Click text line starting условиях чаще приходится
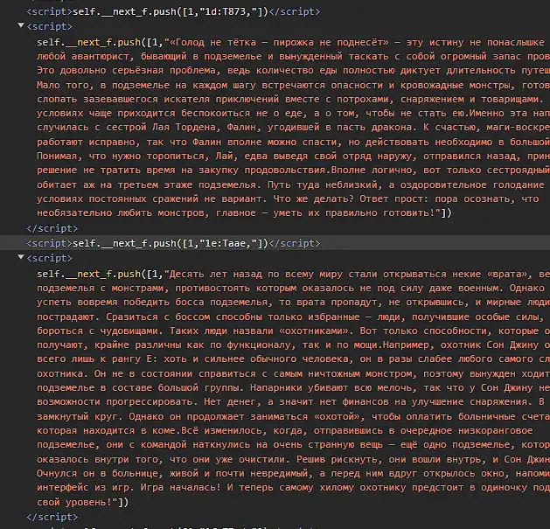The height and width of the screenshot is (529, 550). [293, 114]
